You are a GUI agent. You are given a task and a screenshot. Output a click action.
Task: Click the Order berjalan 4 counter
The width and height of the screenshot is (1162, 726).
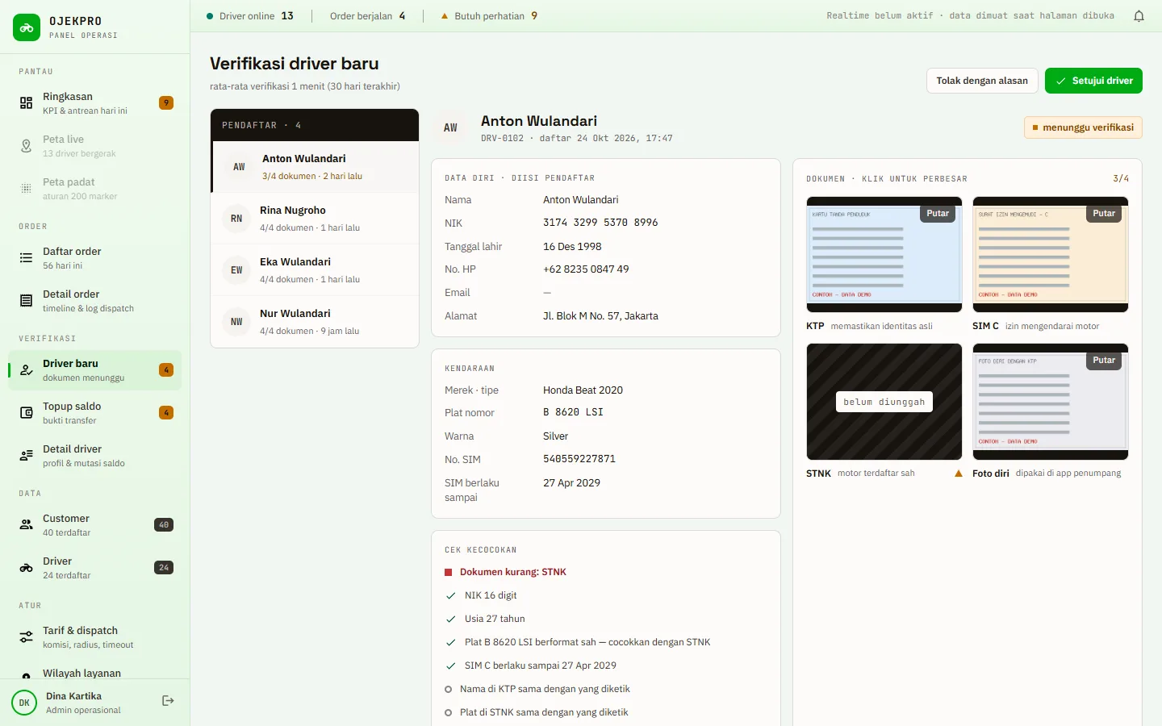pos(367,16)
